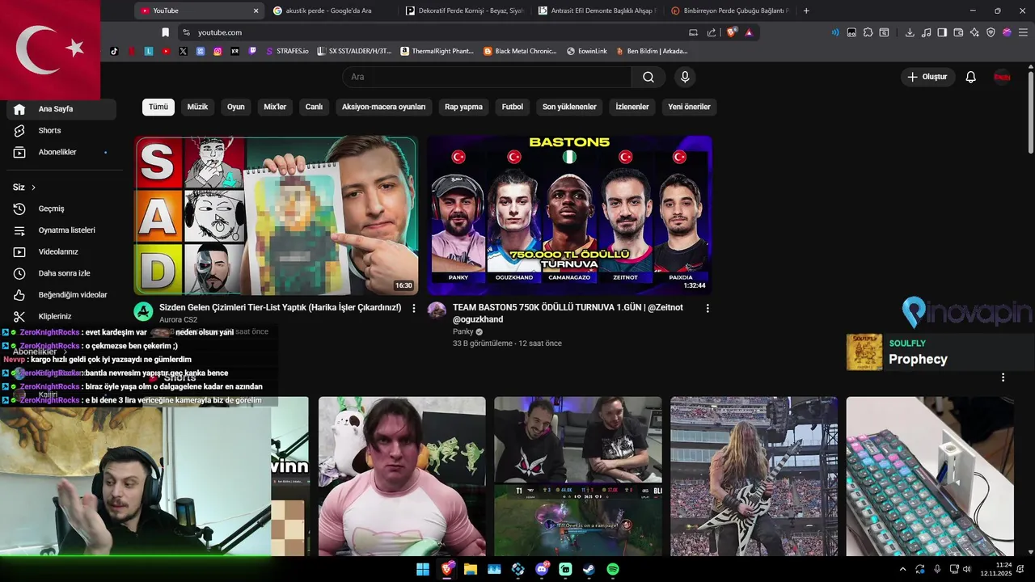The height and width of the screenshot is (582, 1035).
Task: Open the Brave Wallet icon
Action: (x=958, y=32)
